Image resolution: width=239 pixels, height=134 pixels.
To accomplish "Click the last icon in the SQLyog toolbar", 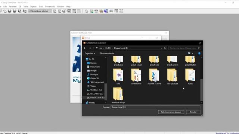I will pos(121,11).
